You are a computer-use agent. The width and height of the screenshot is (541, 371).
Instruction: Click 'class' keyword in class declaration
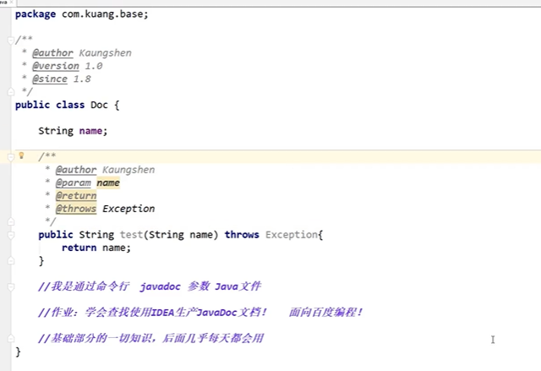[x=70, y=105]
